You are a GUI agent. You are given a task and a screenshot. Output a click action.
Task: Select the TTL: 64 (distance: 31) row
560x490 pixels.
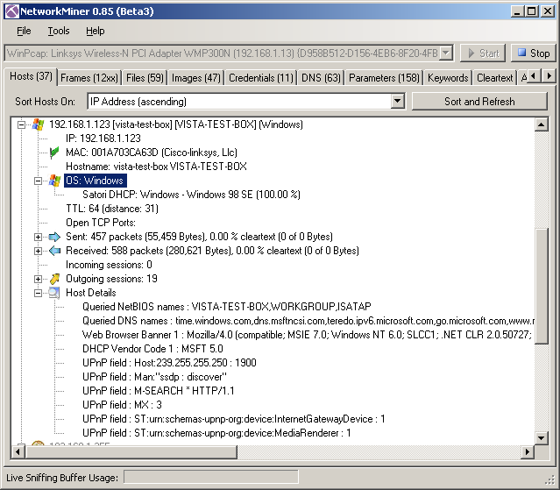coord(112,209)
